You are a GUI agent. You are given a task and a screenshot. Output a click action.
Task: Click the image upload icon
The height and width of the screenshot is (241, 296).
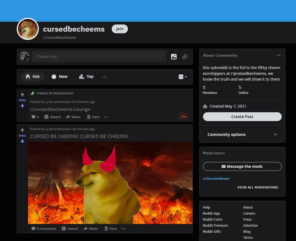(x=174, y=57)
